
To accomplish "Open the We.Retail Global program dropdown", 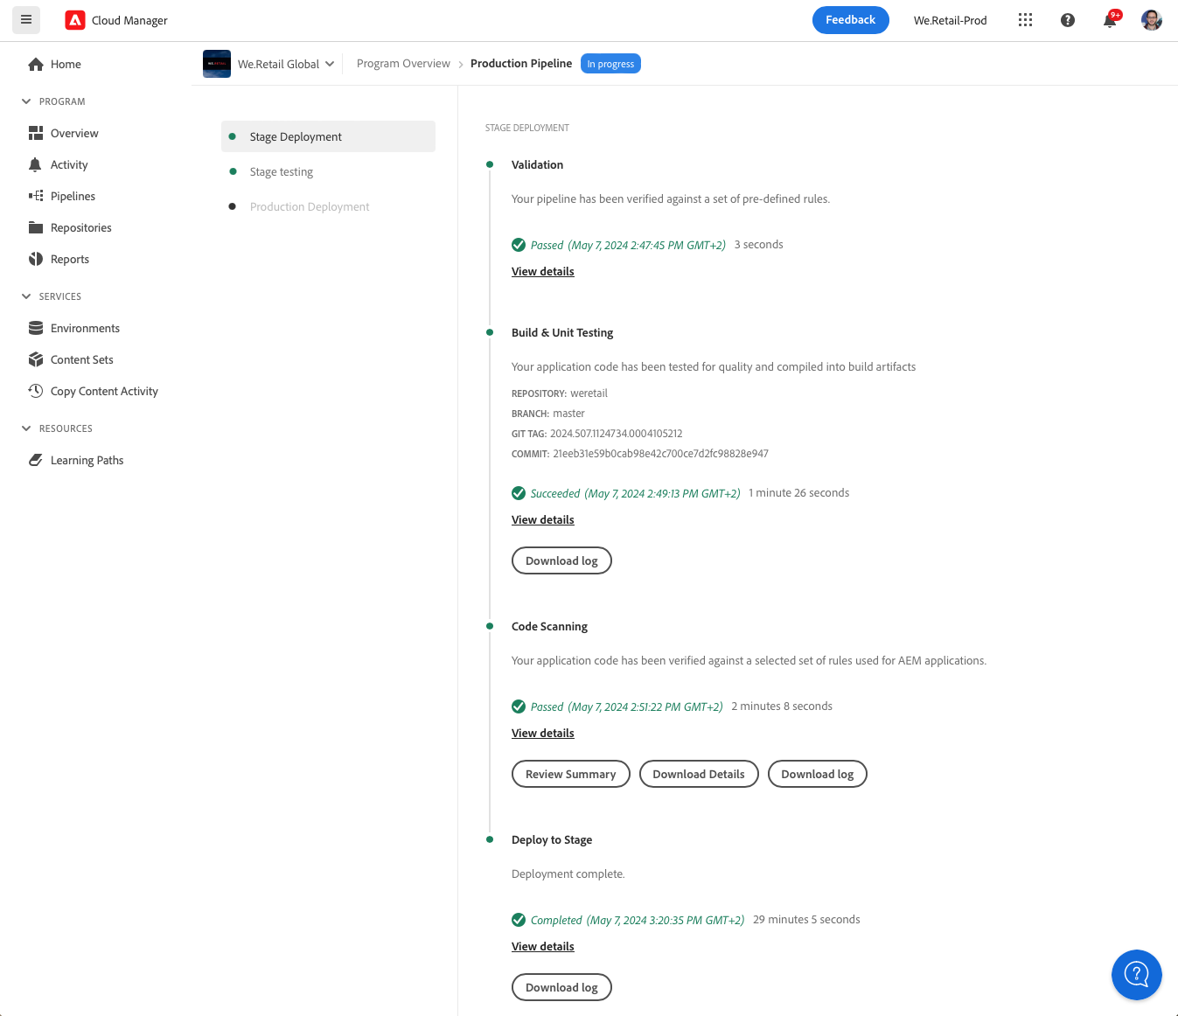I will [286, 64].
